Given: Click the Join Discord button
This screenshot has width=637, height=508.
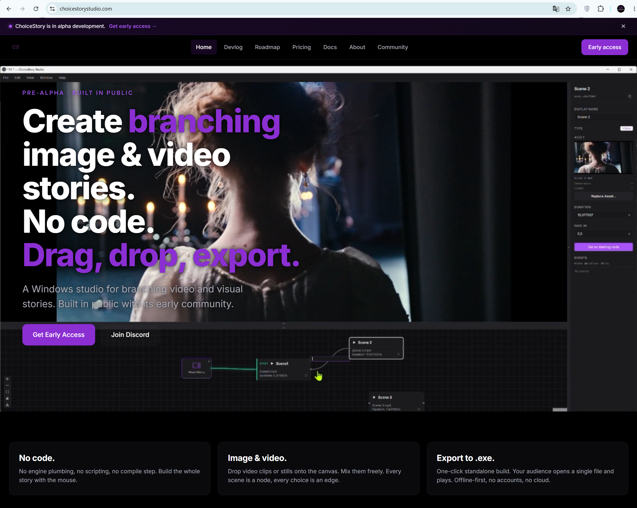Looking at the screenshot, I should coord(130,335).
